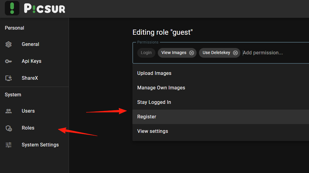Click the Picsur green exclamation logo icon
This screenshot has width=309, height=173.
tap(12, 8)
